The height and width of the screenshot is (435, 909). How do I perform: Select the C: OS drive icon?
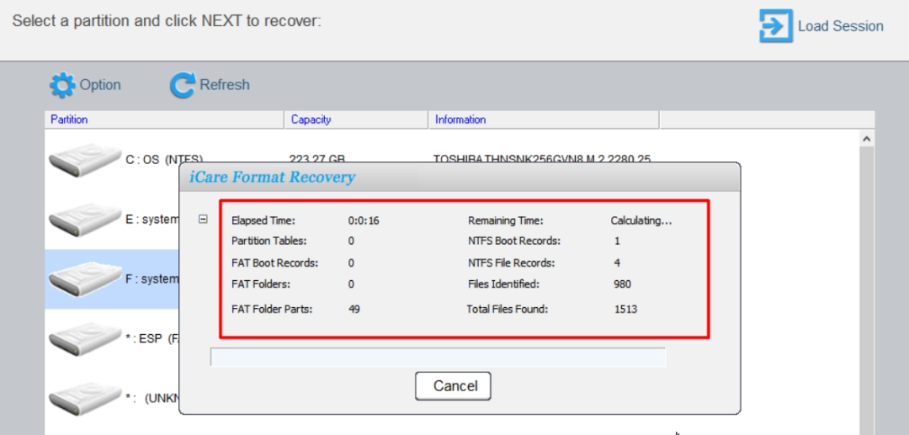point(85,160)
